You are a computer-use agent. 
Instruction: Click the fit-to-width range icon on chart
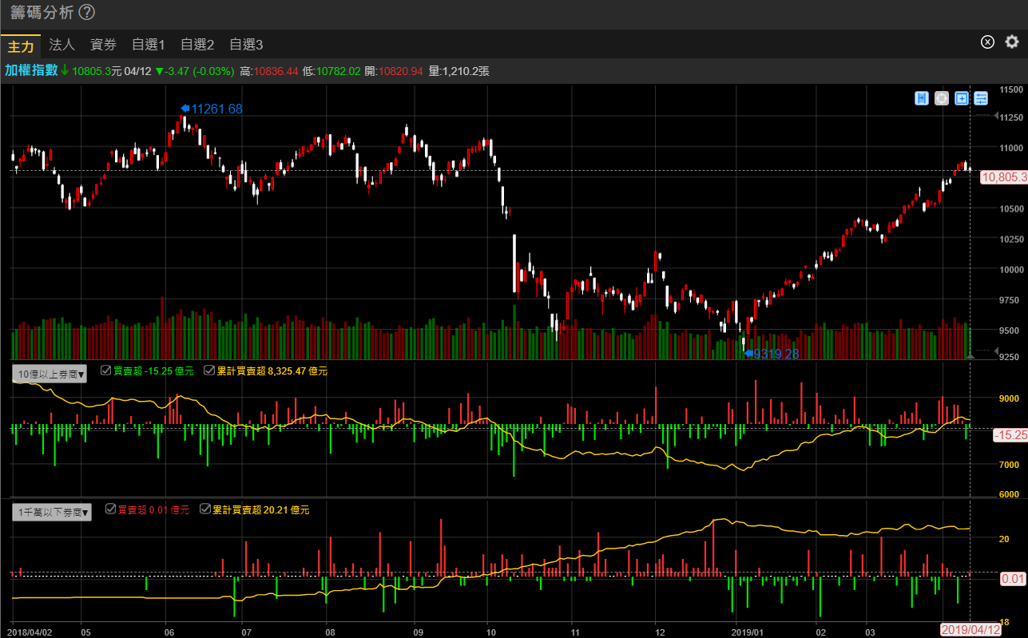pyautogui.click(x=922, y=98)
